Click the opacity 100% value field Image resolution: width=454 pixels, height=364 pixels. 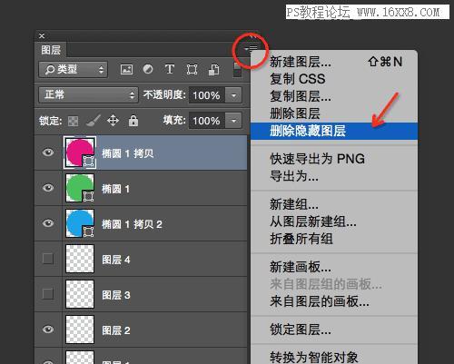[207, 95]
